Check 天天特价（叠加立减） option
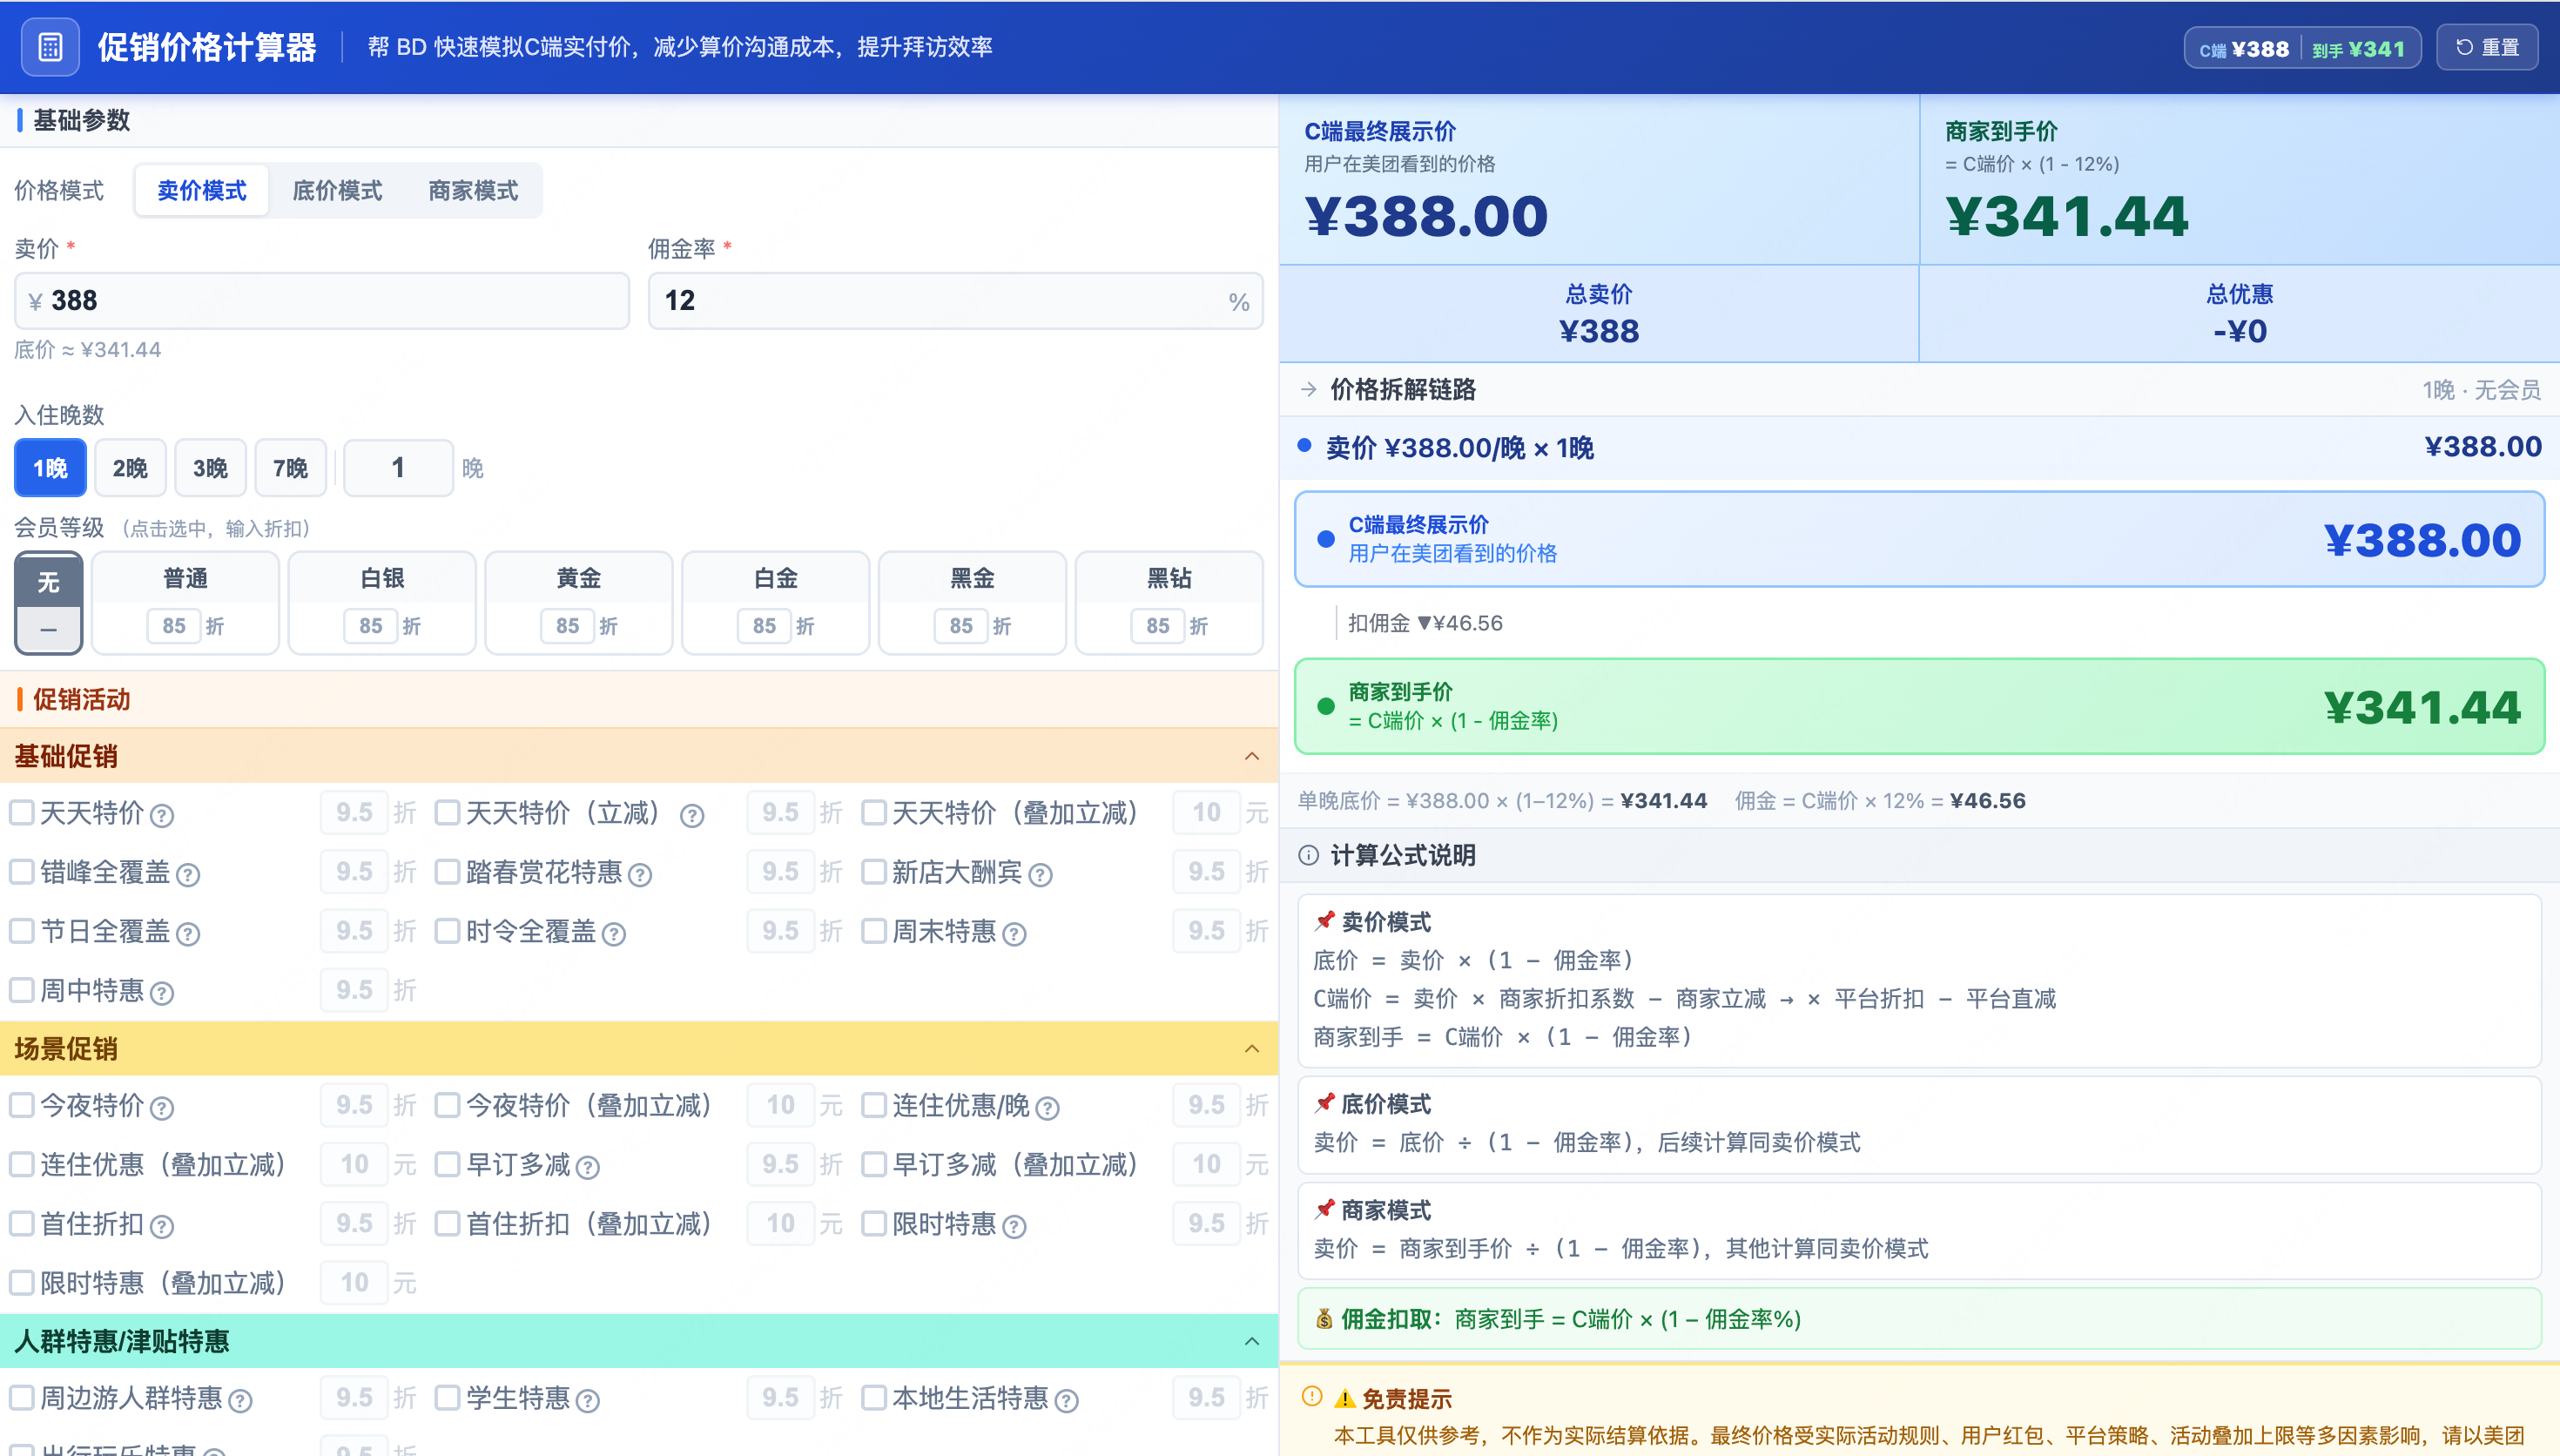This screenshot has width=2560, height=1456. 873,812
